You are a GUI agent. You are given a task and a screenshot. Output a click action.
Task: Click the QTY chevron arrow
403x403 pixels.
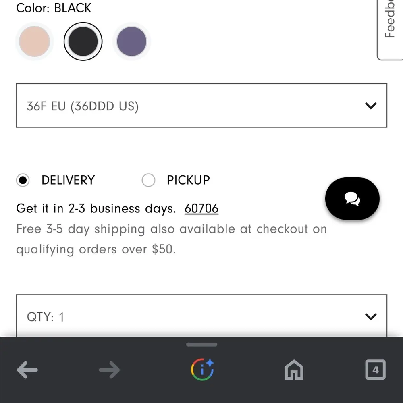coord(370,316)
